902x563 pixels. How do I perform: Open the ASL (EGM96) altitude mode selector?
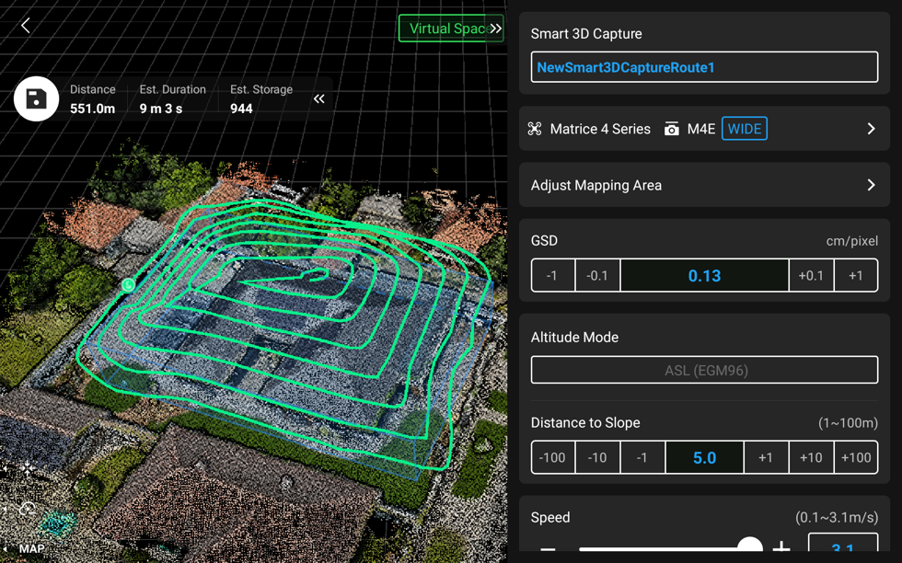(x=704, y=370)
